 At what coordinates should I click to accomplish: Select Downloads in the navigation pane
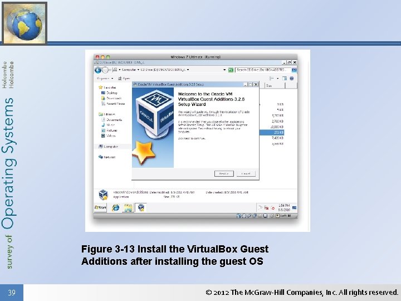point(111,98)
